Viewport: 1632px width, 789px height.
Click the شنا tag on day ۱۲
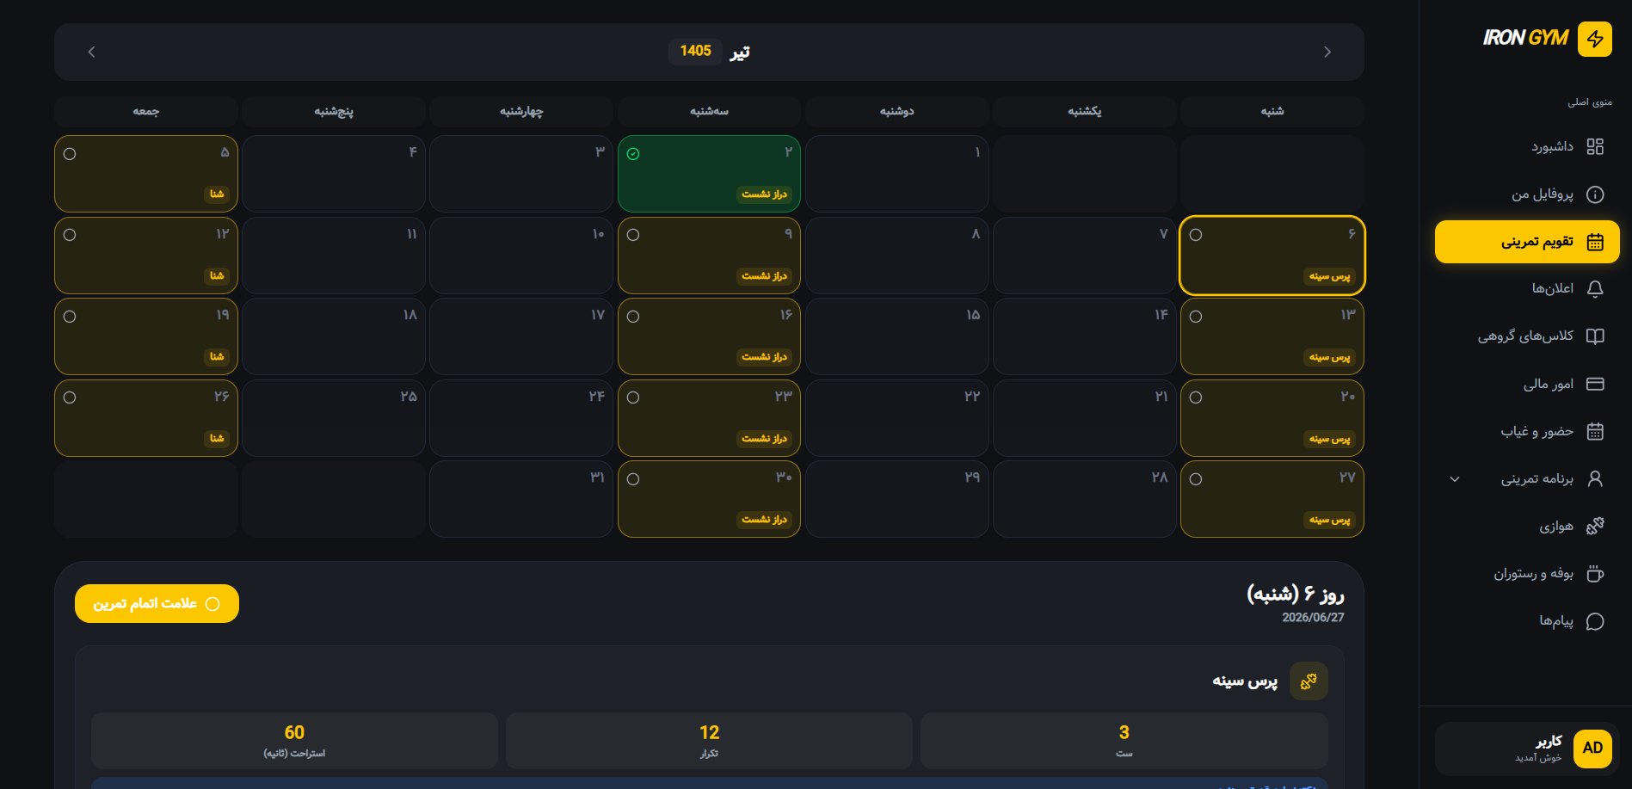(217, 276)
